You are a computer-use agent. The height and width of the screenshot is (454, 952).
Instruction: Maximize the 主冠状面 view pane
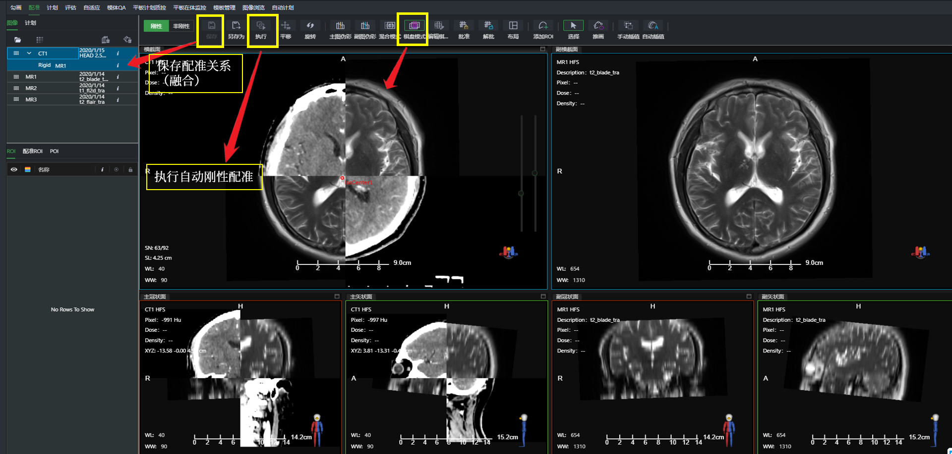(337, 297)
